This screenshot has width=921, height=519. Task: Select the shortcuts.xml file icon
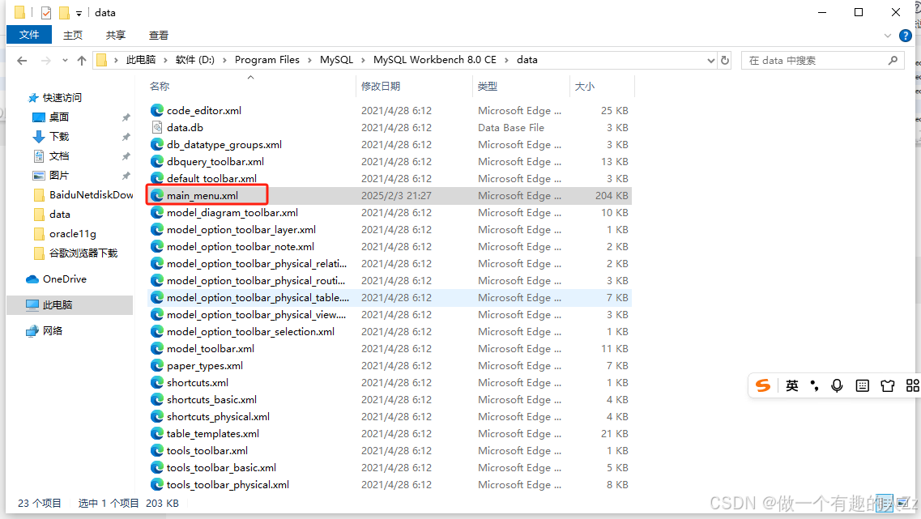click(x=157, y=383)
